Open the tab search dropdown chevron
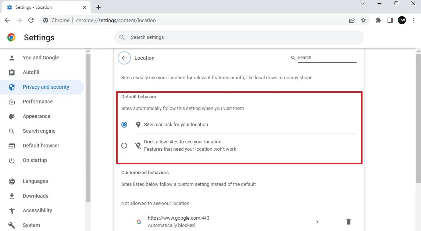 363,4
